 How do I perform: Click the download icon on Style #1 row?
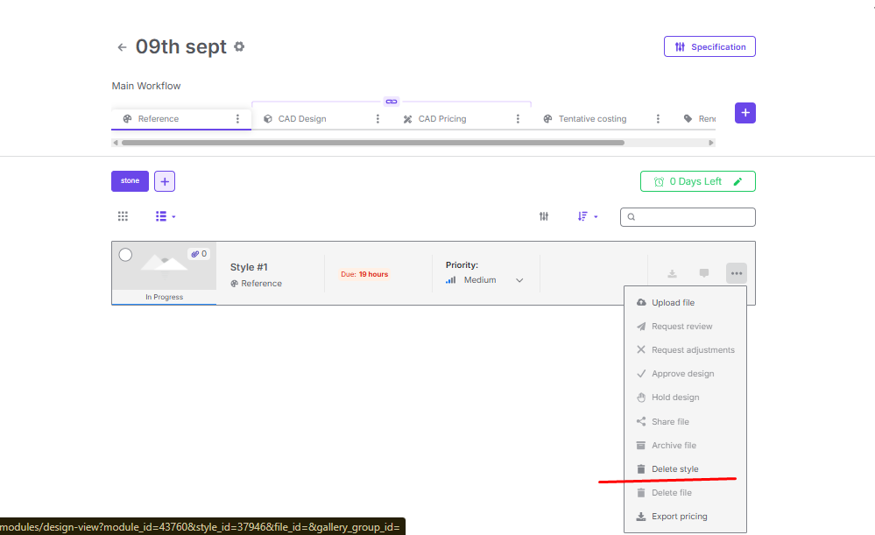click(672, 273)
